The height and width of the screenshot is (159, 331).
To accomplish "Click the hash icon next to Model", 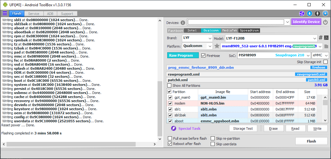I will coord(320,38).
